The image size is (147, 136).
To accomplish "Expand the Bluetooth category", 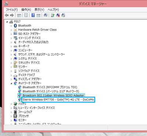I will pos(11,26).
